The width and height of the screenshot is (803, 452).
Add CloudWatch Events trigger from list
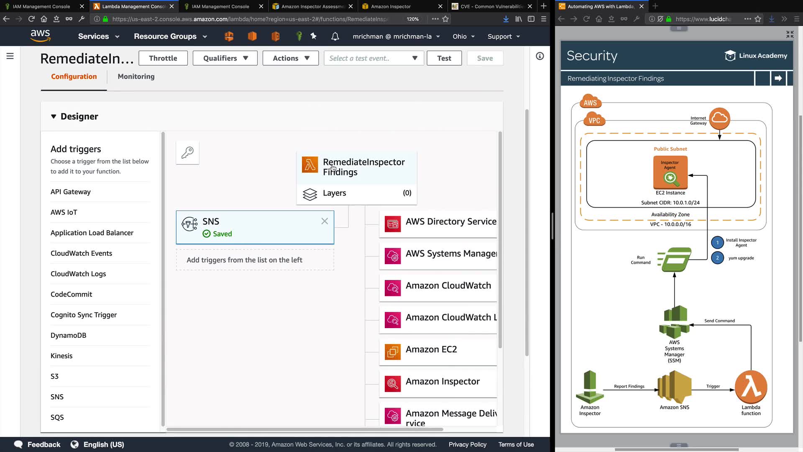click(82, 253)
